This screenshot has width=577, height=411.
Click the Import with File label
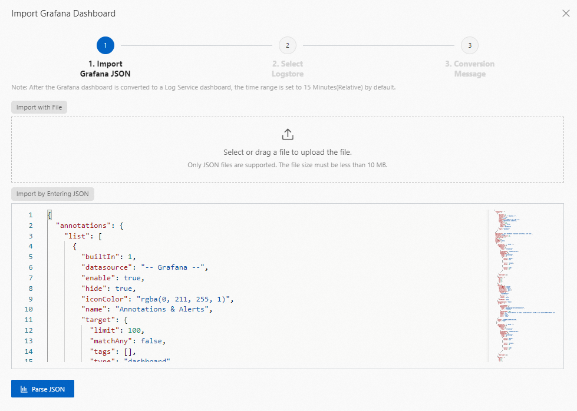[39, 107]
